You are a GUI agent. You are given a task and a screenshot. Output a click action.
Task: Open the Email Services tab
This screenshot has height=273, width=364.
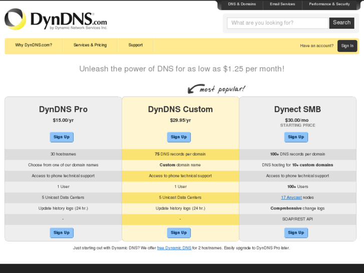(282, 4)
